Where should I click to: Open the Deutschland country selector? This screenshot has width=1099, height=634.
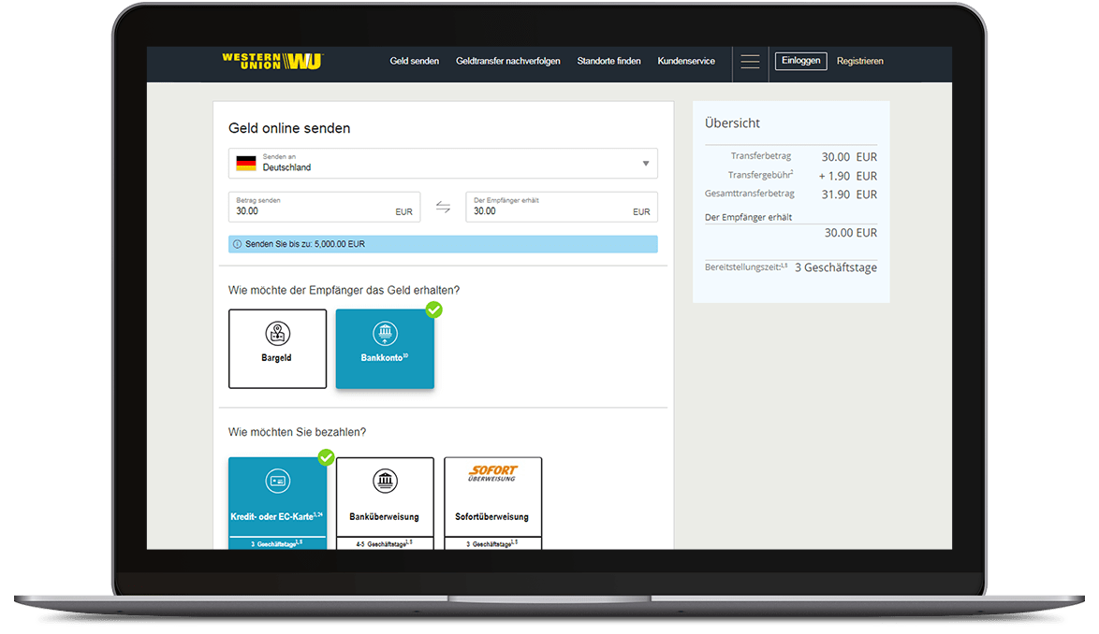443,164
